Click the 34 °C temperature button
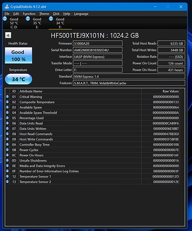 point(18,79)
